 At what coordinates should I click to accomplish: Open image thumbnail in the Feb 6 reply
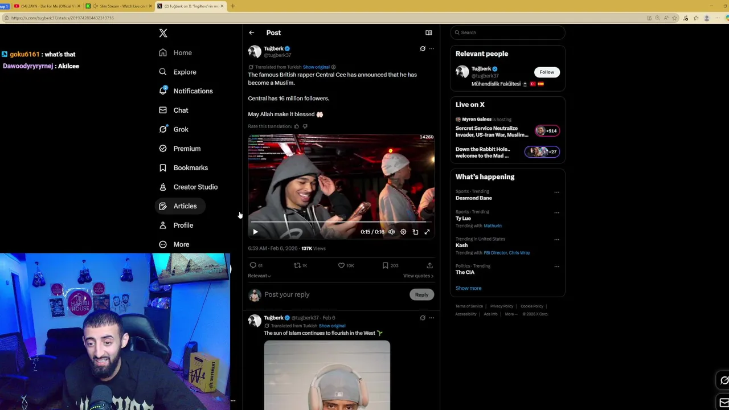pyautogui.click(x=327, y=375)
